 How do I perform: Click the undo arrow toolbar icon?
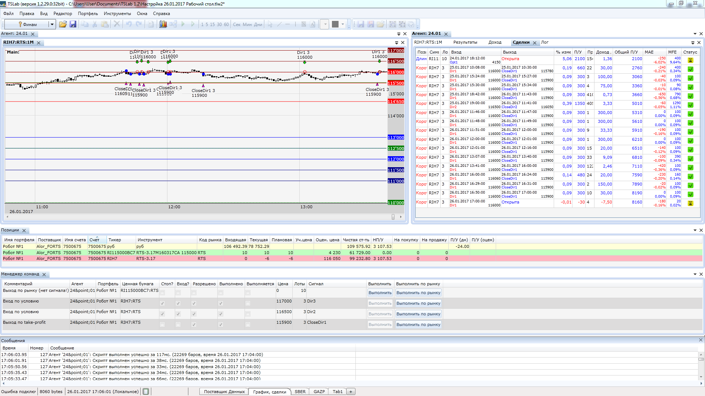tap(129, 24)
